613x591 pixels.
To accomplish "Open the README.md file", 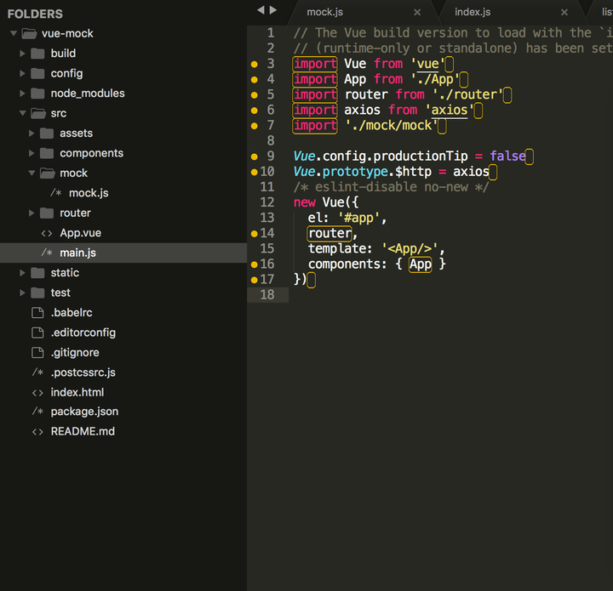I will [83, 431].
